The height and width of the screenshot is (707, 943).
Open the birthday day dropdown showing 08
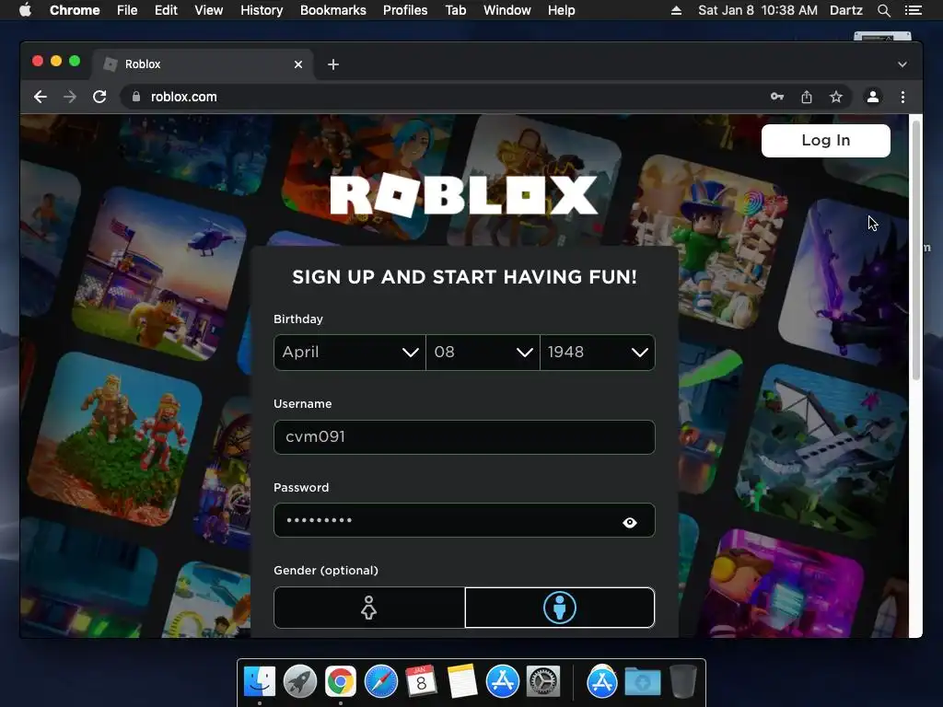(483, 353)
